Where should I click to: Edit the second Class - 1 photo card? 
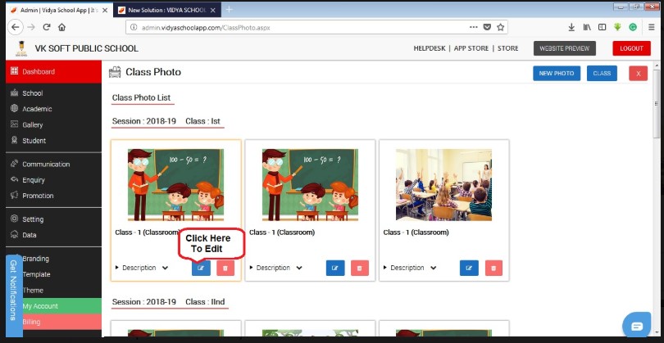point(335,268)
